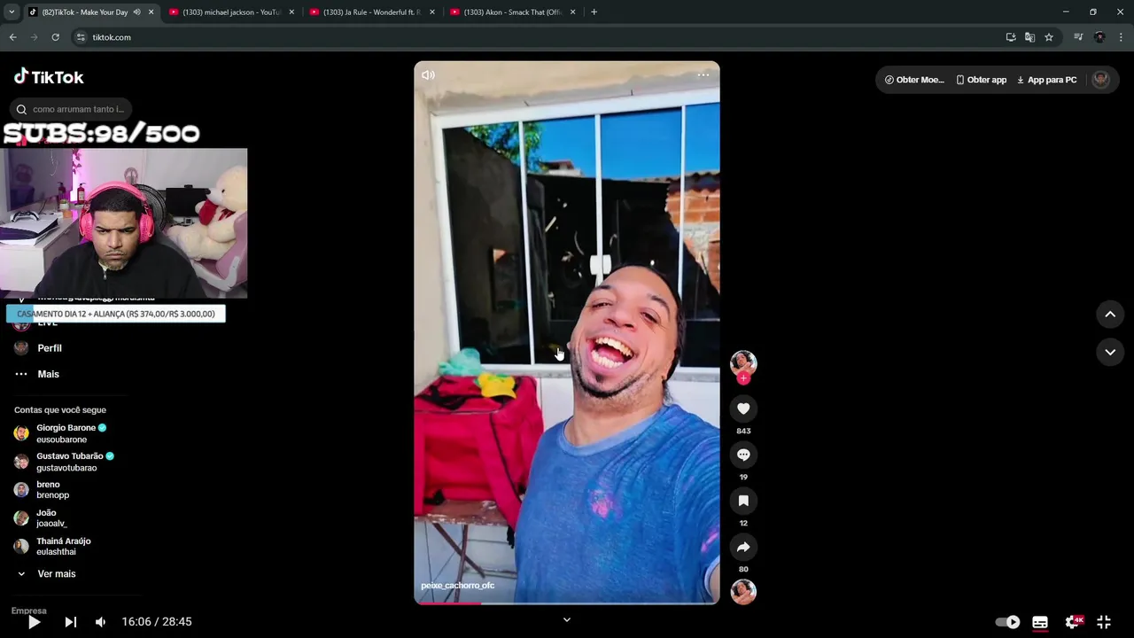Go to previous video with up arrow
Image resolution: width=1134 pixels, height=638 pixels.
(x=1110, y=314)
